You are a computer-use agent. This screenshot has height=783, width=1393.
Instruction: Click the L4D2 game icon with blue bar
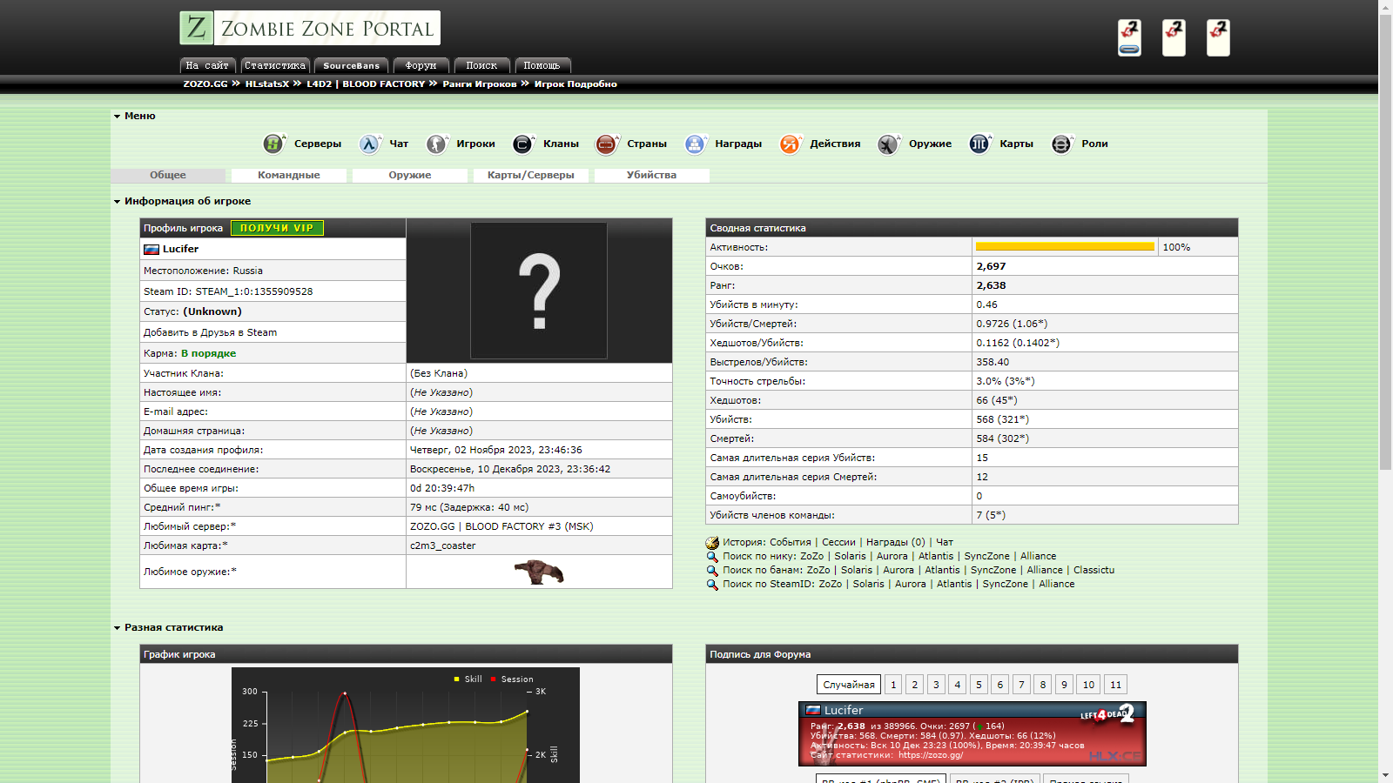pyautogui.click(x=1129, y=37)
